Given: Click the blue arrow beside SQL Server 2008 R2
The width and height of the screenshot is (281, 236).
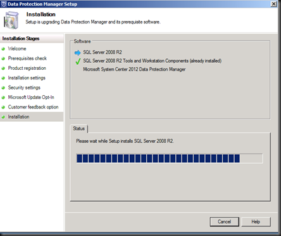Looking at the screenshot, I should (78, 53).
